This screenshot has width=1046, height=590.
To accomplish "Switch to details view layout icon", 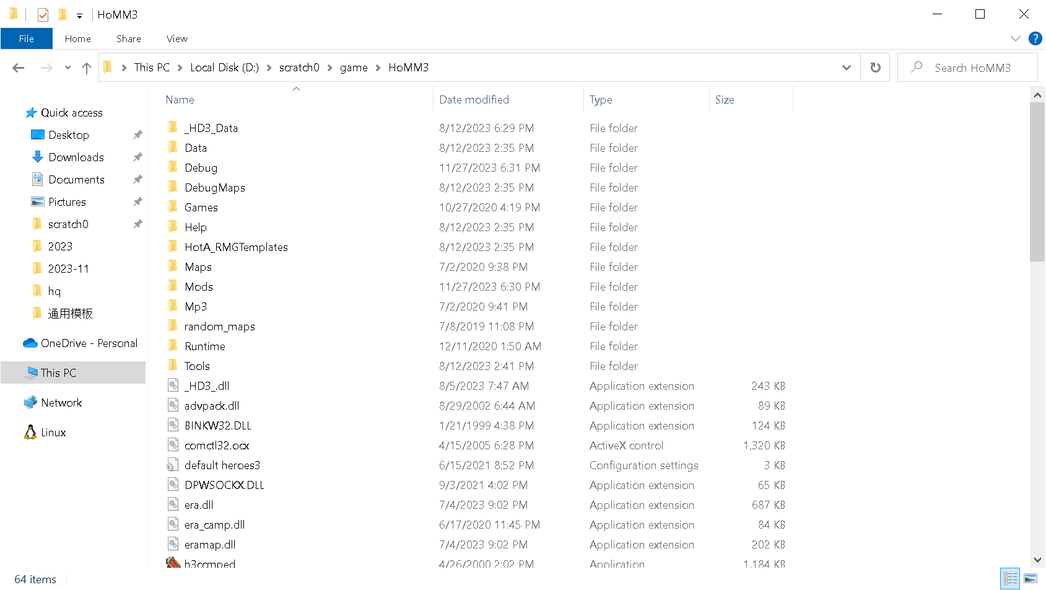I will (1010, 578).
